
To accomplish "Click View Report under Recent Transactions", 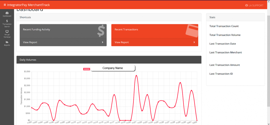I will pyautogui.click(x=122, y=42).
